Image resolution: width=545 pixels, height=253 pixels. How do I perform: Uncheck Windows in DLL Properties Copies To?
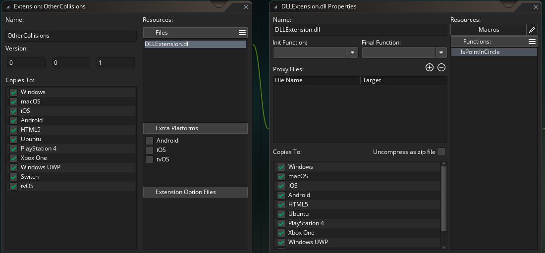281,167
